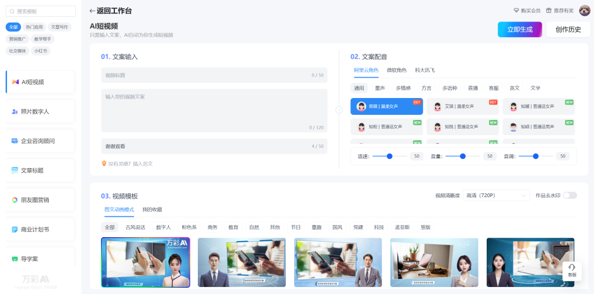Click the panel collapse arrow between sections
This screenshot has width=594, height=294.
339,110
